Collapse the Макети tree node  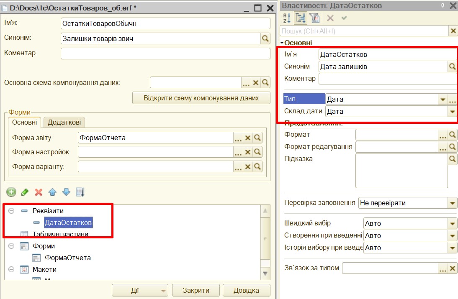(11, 269)
